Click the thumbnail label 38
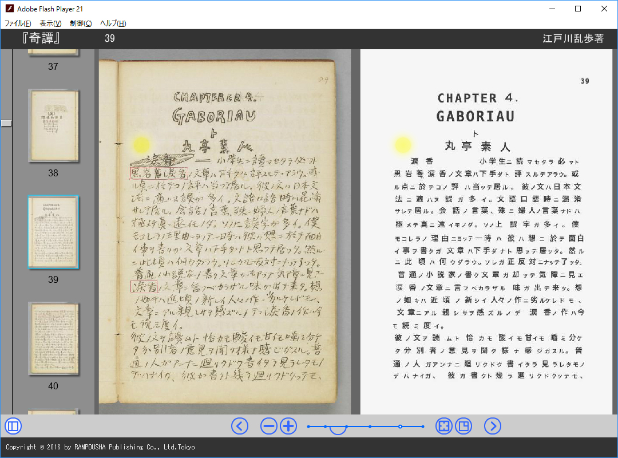The height and width of the screenshot is (458, 618). click(x=53, y=173)
